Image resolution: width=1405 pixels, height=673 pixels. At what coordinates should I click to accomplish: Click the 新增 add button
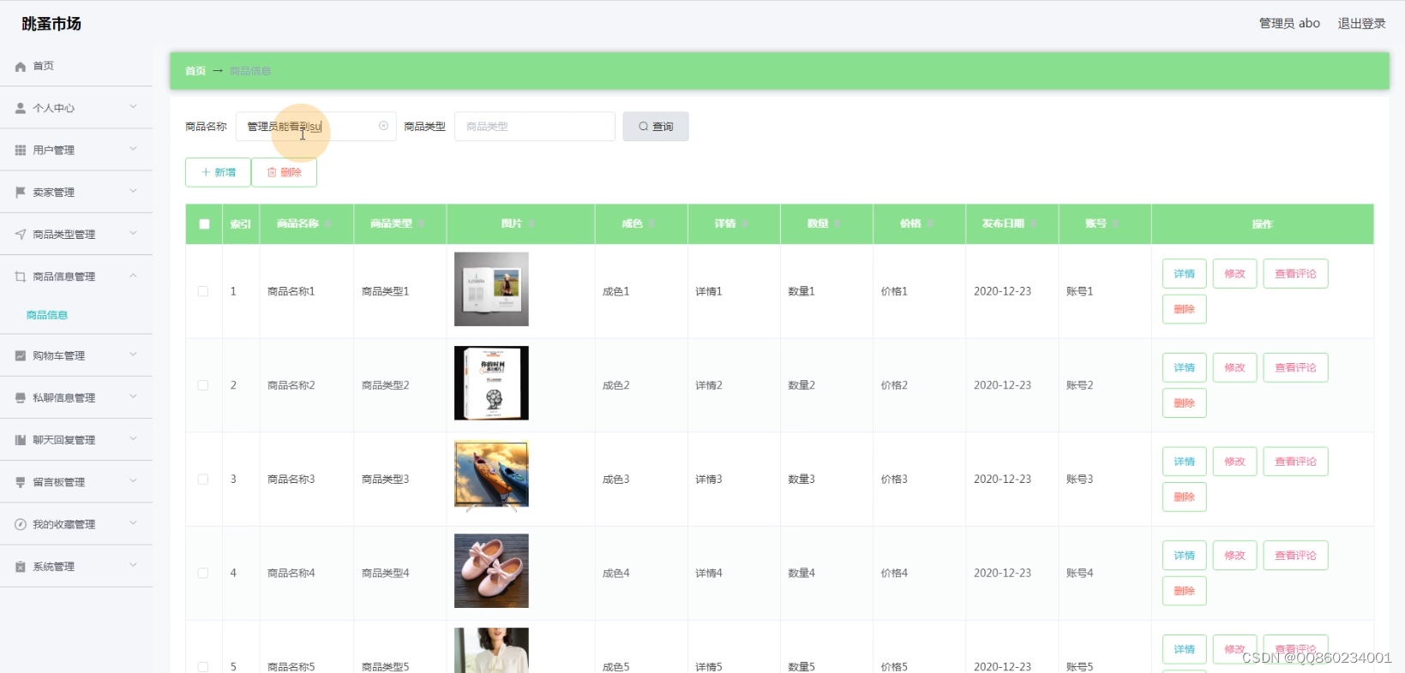point(218,172)
